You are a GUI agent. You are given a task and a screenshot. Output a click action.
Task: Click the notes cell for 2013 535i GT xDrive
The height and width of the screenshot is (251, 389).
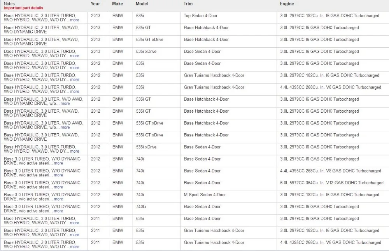(x=44, y=42)
